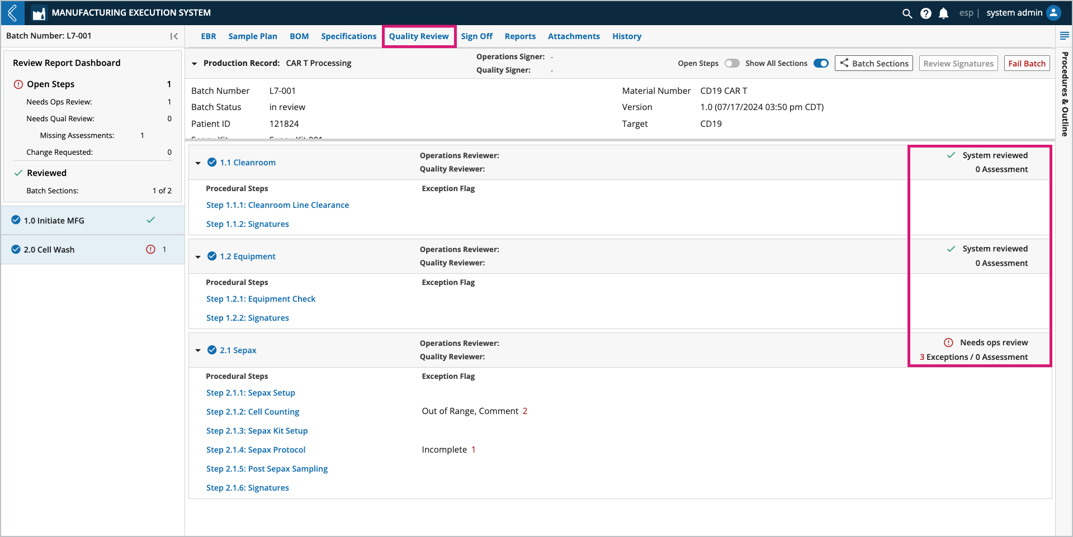1073x537 pixels.
Task: Click red alert icon on 2.0 Cell Wash row
Action: point(150,249)
